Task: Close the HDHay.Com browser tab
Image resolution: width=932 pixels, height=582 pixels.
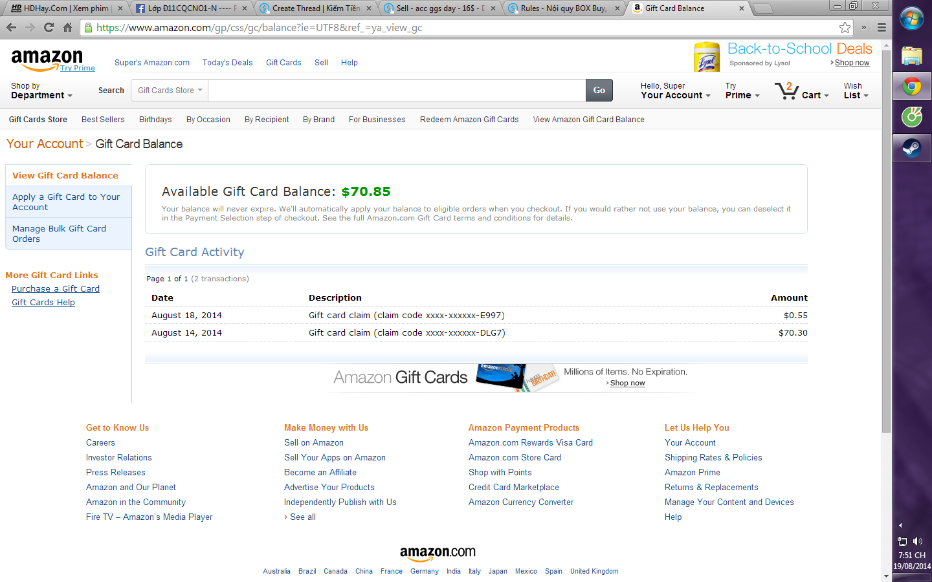Action: 120,8
